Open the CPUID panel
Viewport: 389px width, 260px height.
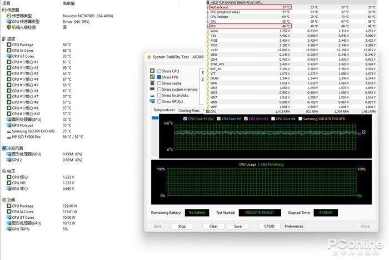(x=269, y=226)
